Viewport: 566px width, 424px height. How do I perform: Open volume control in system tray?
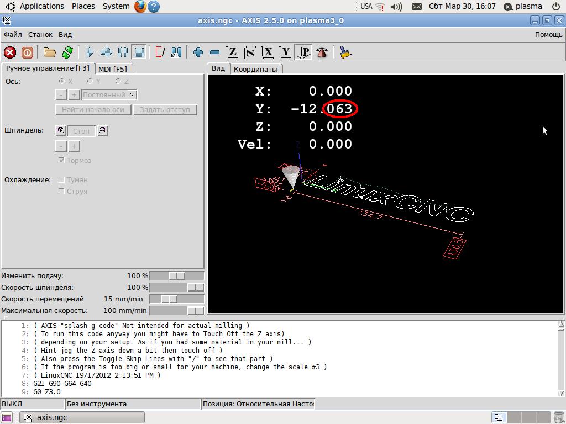point(396,7)
